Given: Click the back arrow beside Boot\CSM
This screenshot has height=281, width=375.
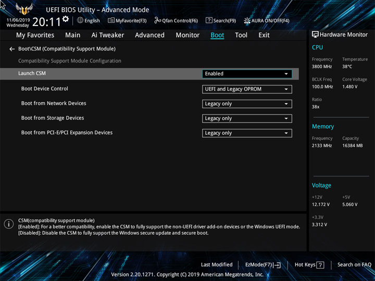Looking at the screenshot, I should pos(12,49).
